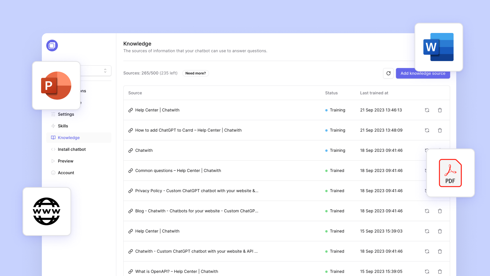Screen dimensions: 490x276
Task: Delete the Blog Chatwith knowledge source row
Action: point(440,211)
